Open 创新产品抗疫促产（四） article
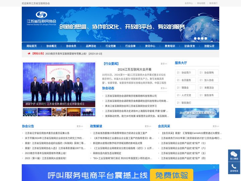 (183, 158)
